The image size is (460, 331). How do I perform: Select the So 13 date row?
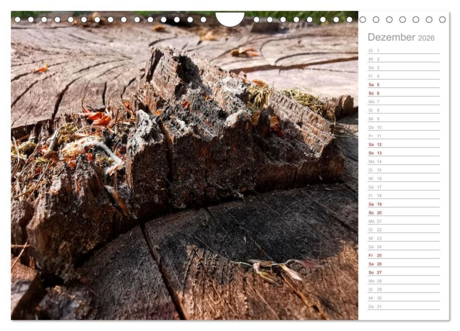[x=404, y=153]
